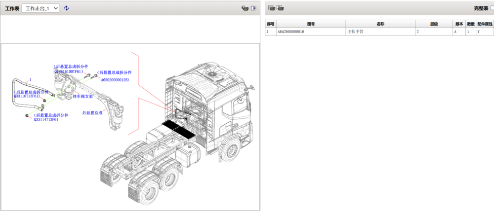Click callout number 1 on the diagram
Image resolution: width=494 pixels, height=211 pixels.
(30, 79)
